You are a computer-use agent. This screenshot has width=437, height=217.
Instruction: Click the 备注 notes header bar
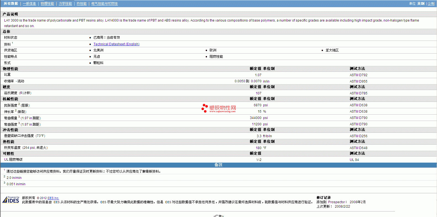(x=218, y=165)
